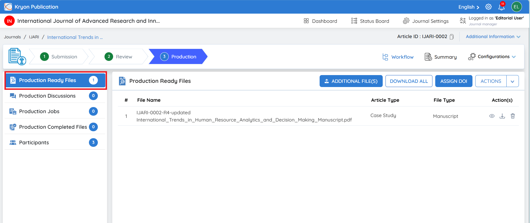530x223 pixels.
Task: Preview the manuscript with the eye icon
Action: point(492,116)
